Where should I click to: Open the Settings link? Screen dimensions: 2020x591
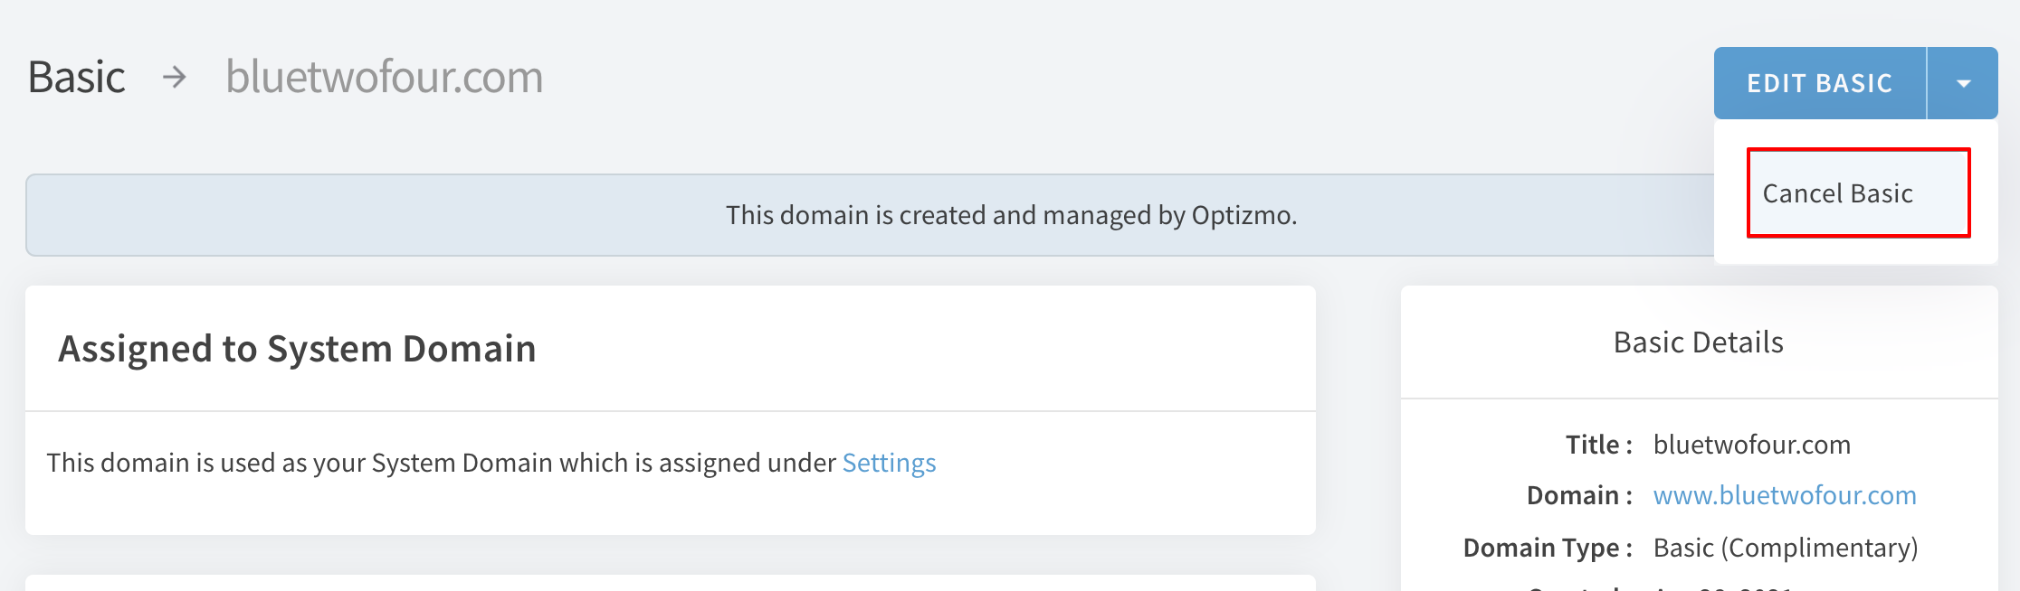[x=889, y=463]
